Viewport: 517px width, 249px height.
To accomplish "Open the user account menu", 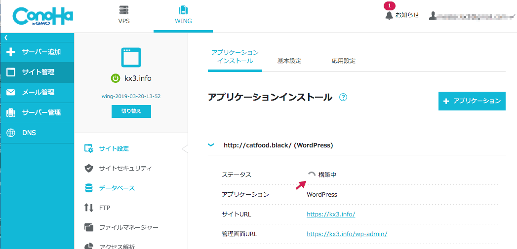I will pos(472,15).
